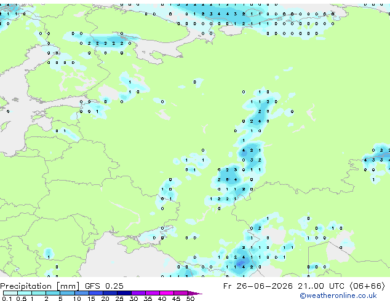Select the 1–2 mm legend swatch
This screenshot has height=301, width=390.
click(39, 293)
